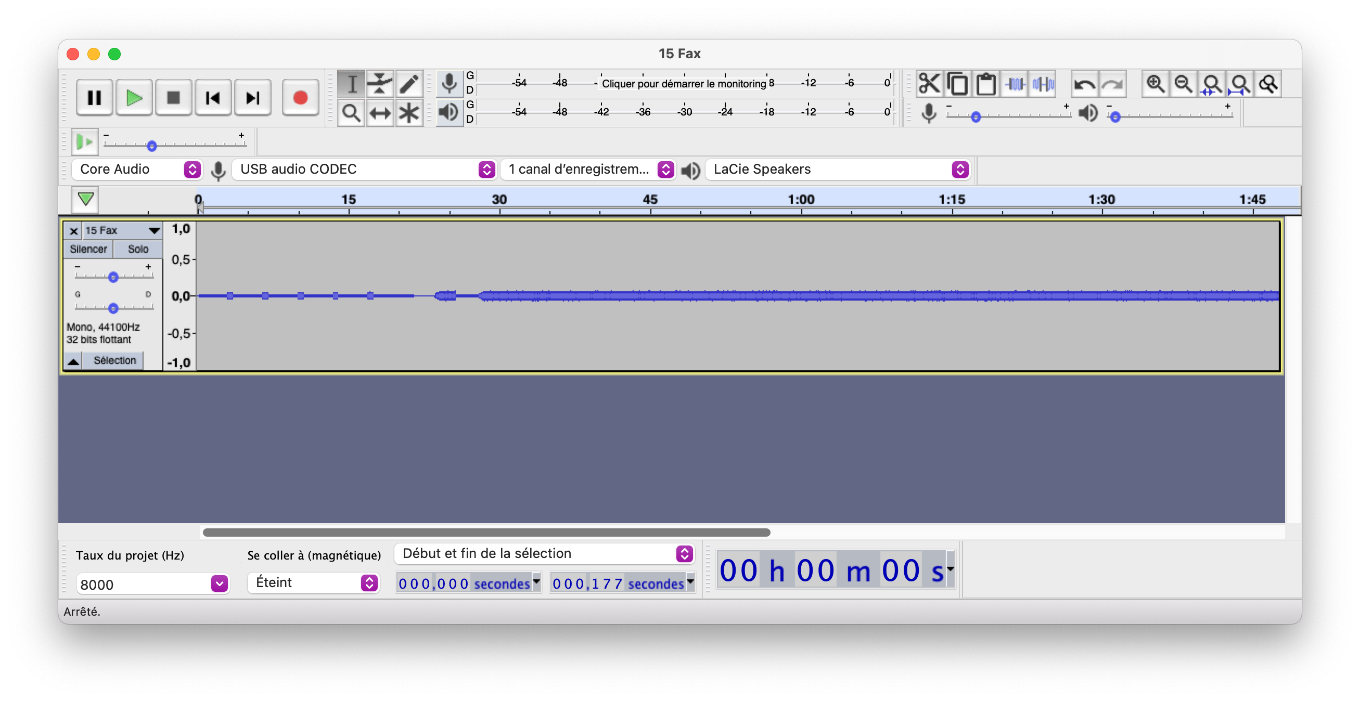
Task: Click the Redo arrow icon
Action: pyautogui.click(x=1112, y=83)
